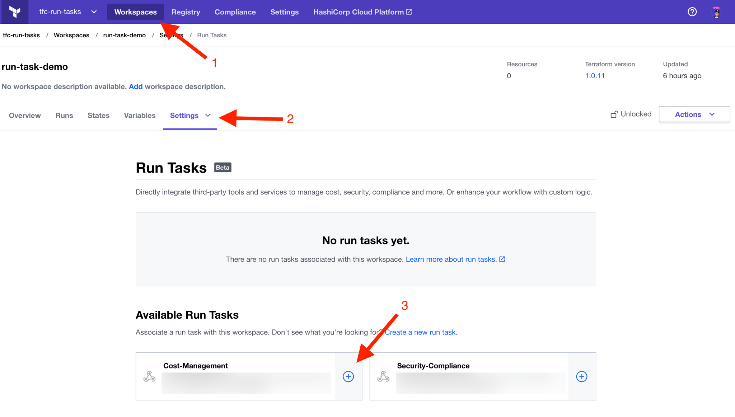
Task: Click the Terraform version 1.0.11 link
Action: (594, 75)
